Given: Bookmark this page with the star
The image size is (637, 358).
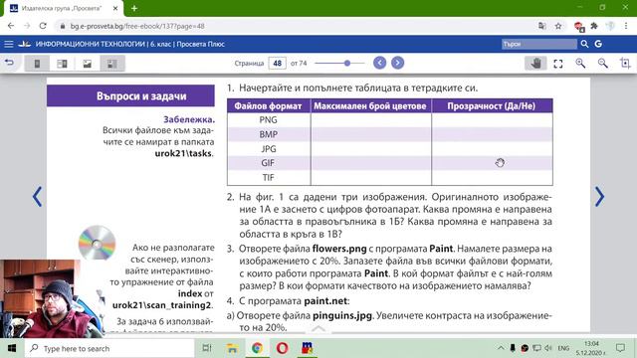Looking at the screenshot, I should pos(558,26).
